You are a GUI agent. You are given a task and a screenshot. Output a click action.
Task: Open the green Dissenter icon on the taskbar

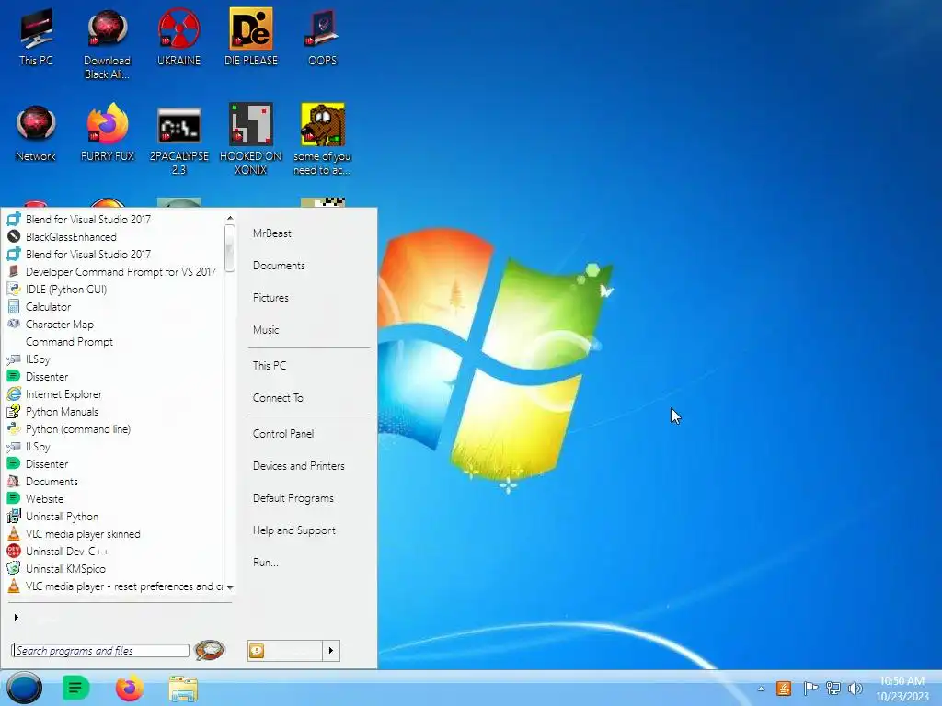pos(75,688)
